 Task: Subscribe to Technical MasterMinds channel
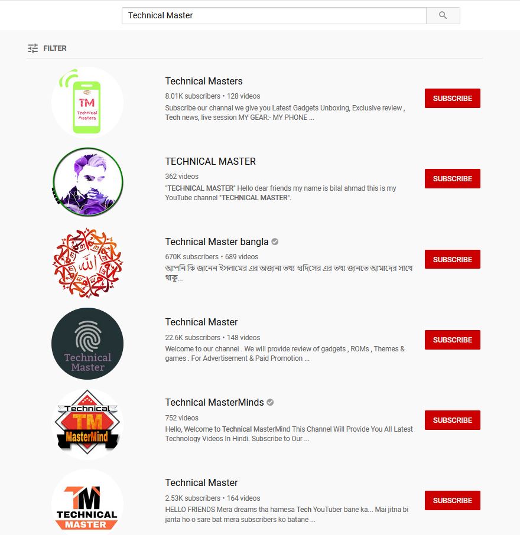click(x=453, y=420)
